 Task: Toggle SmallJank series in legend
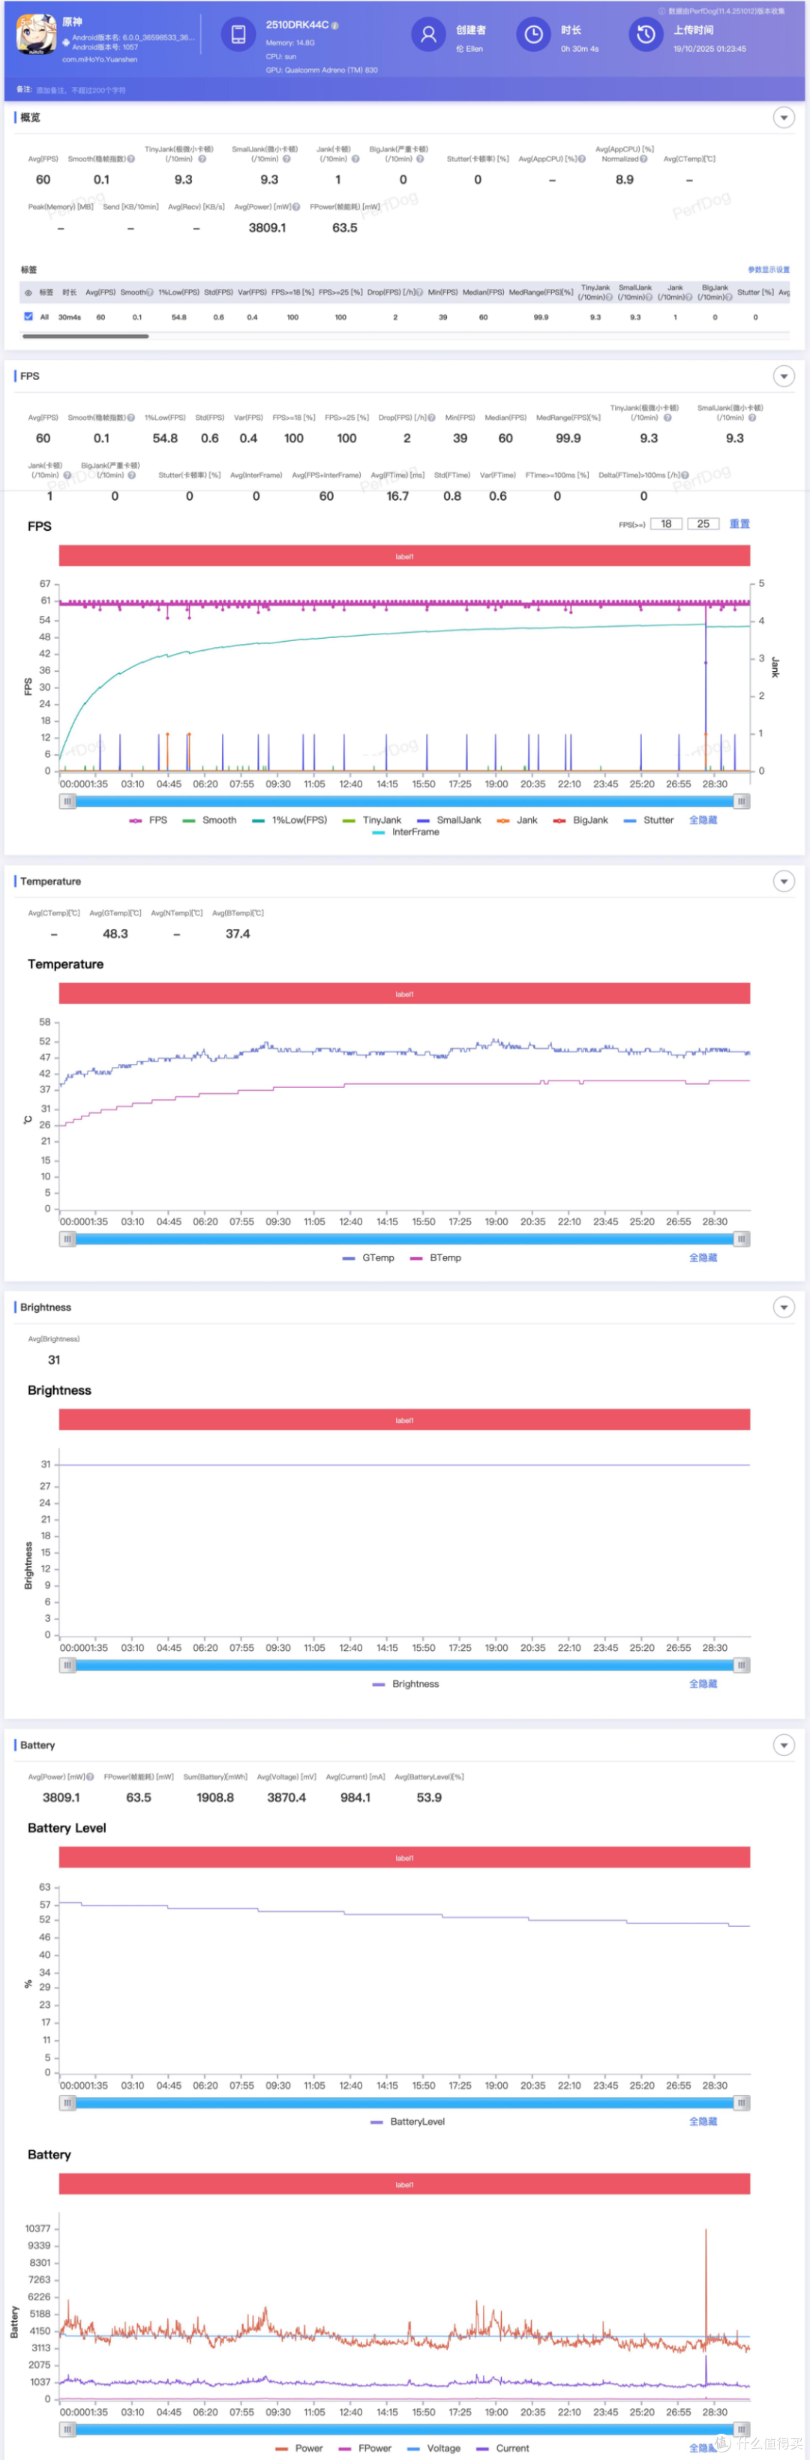point(449,820)
